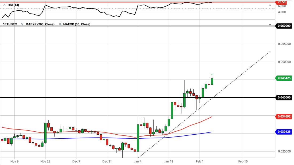
Task: Click the Dec 7 date label
Action: [x=76, y=161]
